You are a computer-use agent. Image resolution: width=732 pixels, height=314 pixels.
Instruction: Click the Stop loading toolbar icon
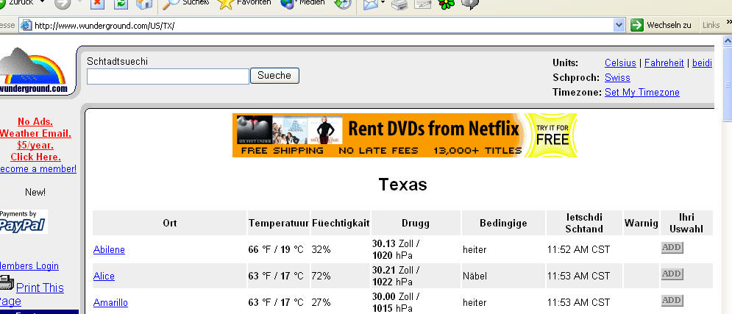click(97, 4)
